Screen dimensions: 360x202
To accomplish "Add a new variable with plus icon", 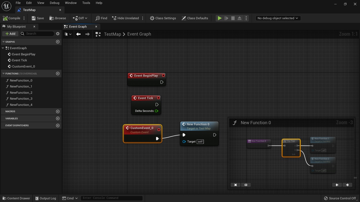I will (x=58, y=118).
